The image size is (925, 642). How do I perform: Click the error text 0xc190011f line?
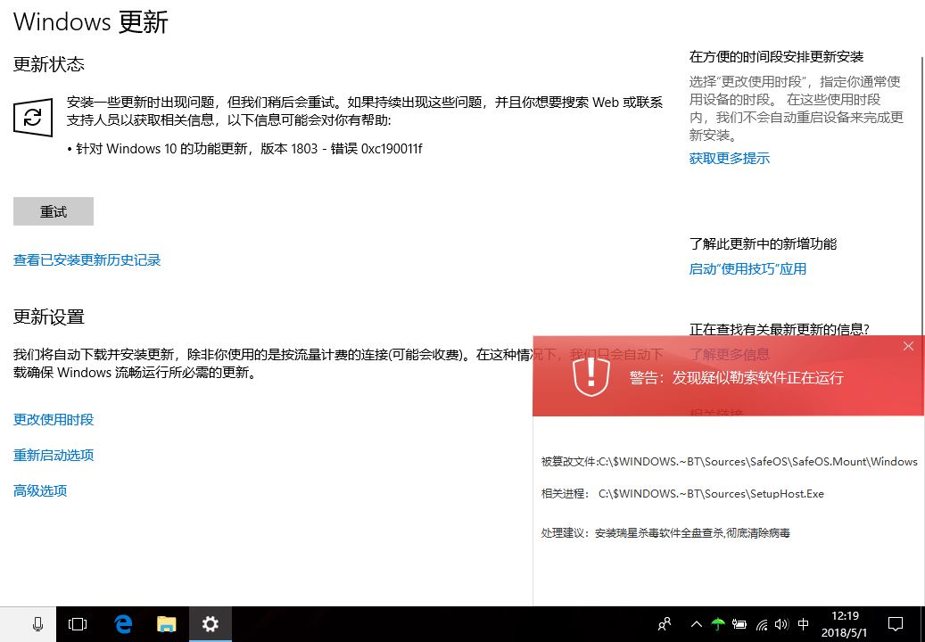coord(244,149)
